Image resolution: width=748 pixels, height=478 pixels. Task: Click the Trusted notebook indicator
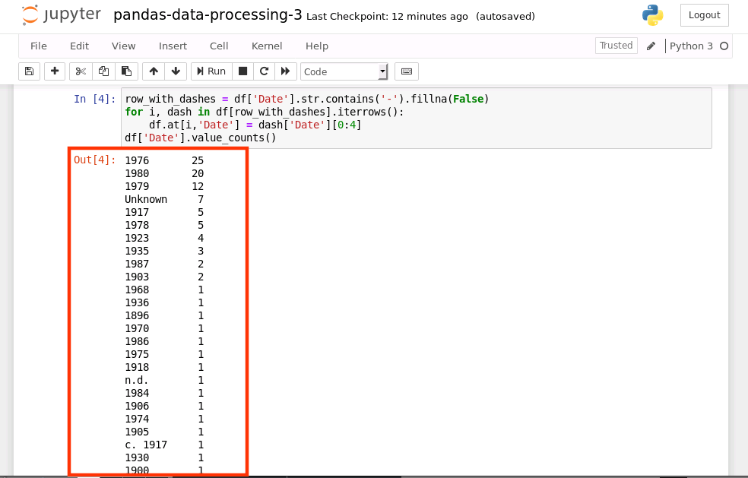(x=616, y=46)
